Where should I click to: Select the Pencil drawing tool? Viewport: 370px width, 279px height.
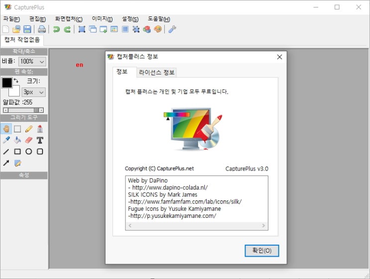point(29,129)
